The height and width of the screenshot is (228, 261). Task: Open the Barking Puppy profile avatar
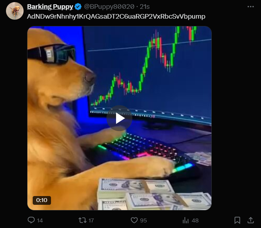click(x=15, y=11)
